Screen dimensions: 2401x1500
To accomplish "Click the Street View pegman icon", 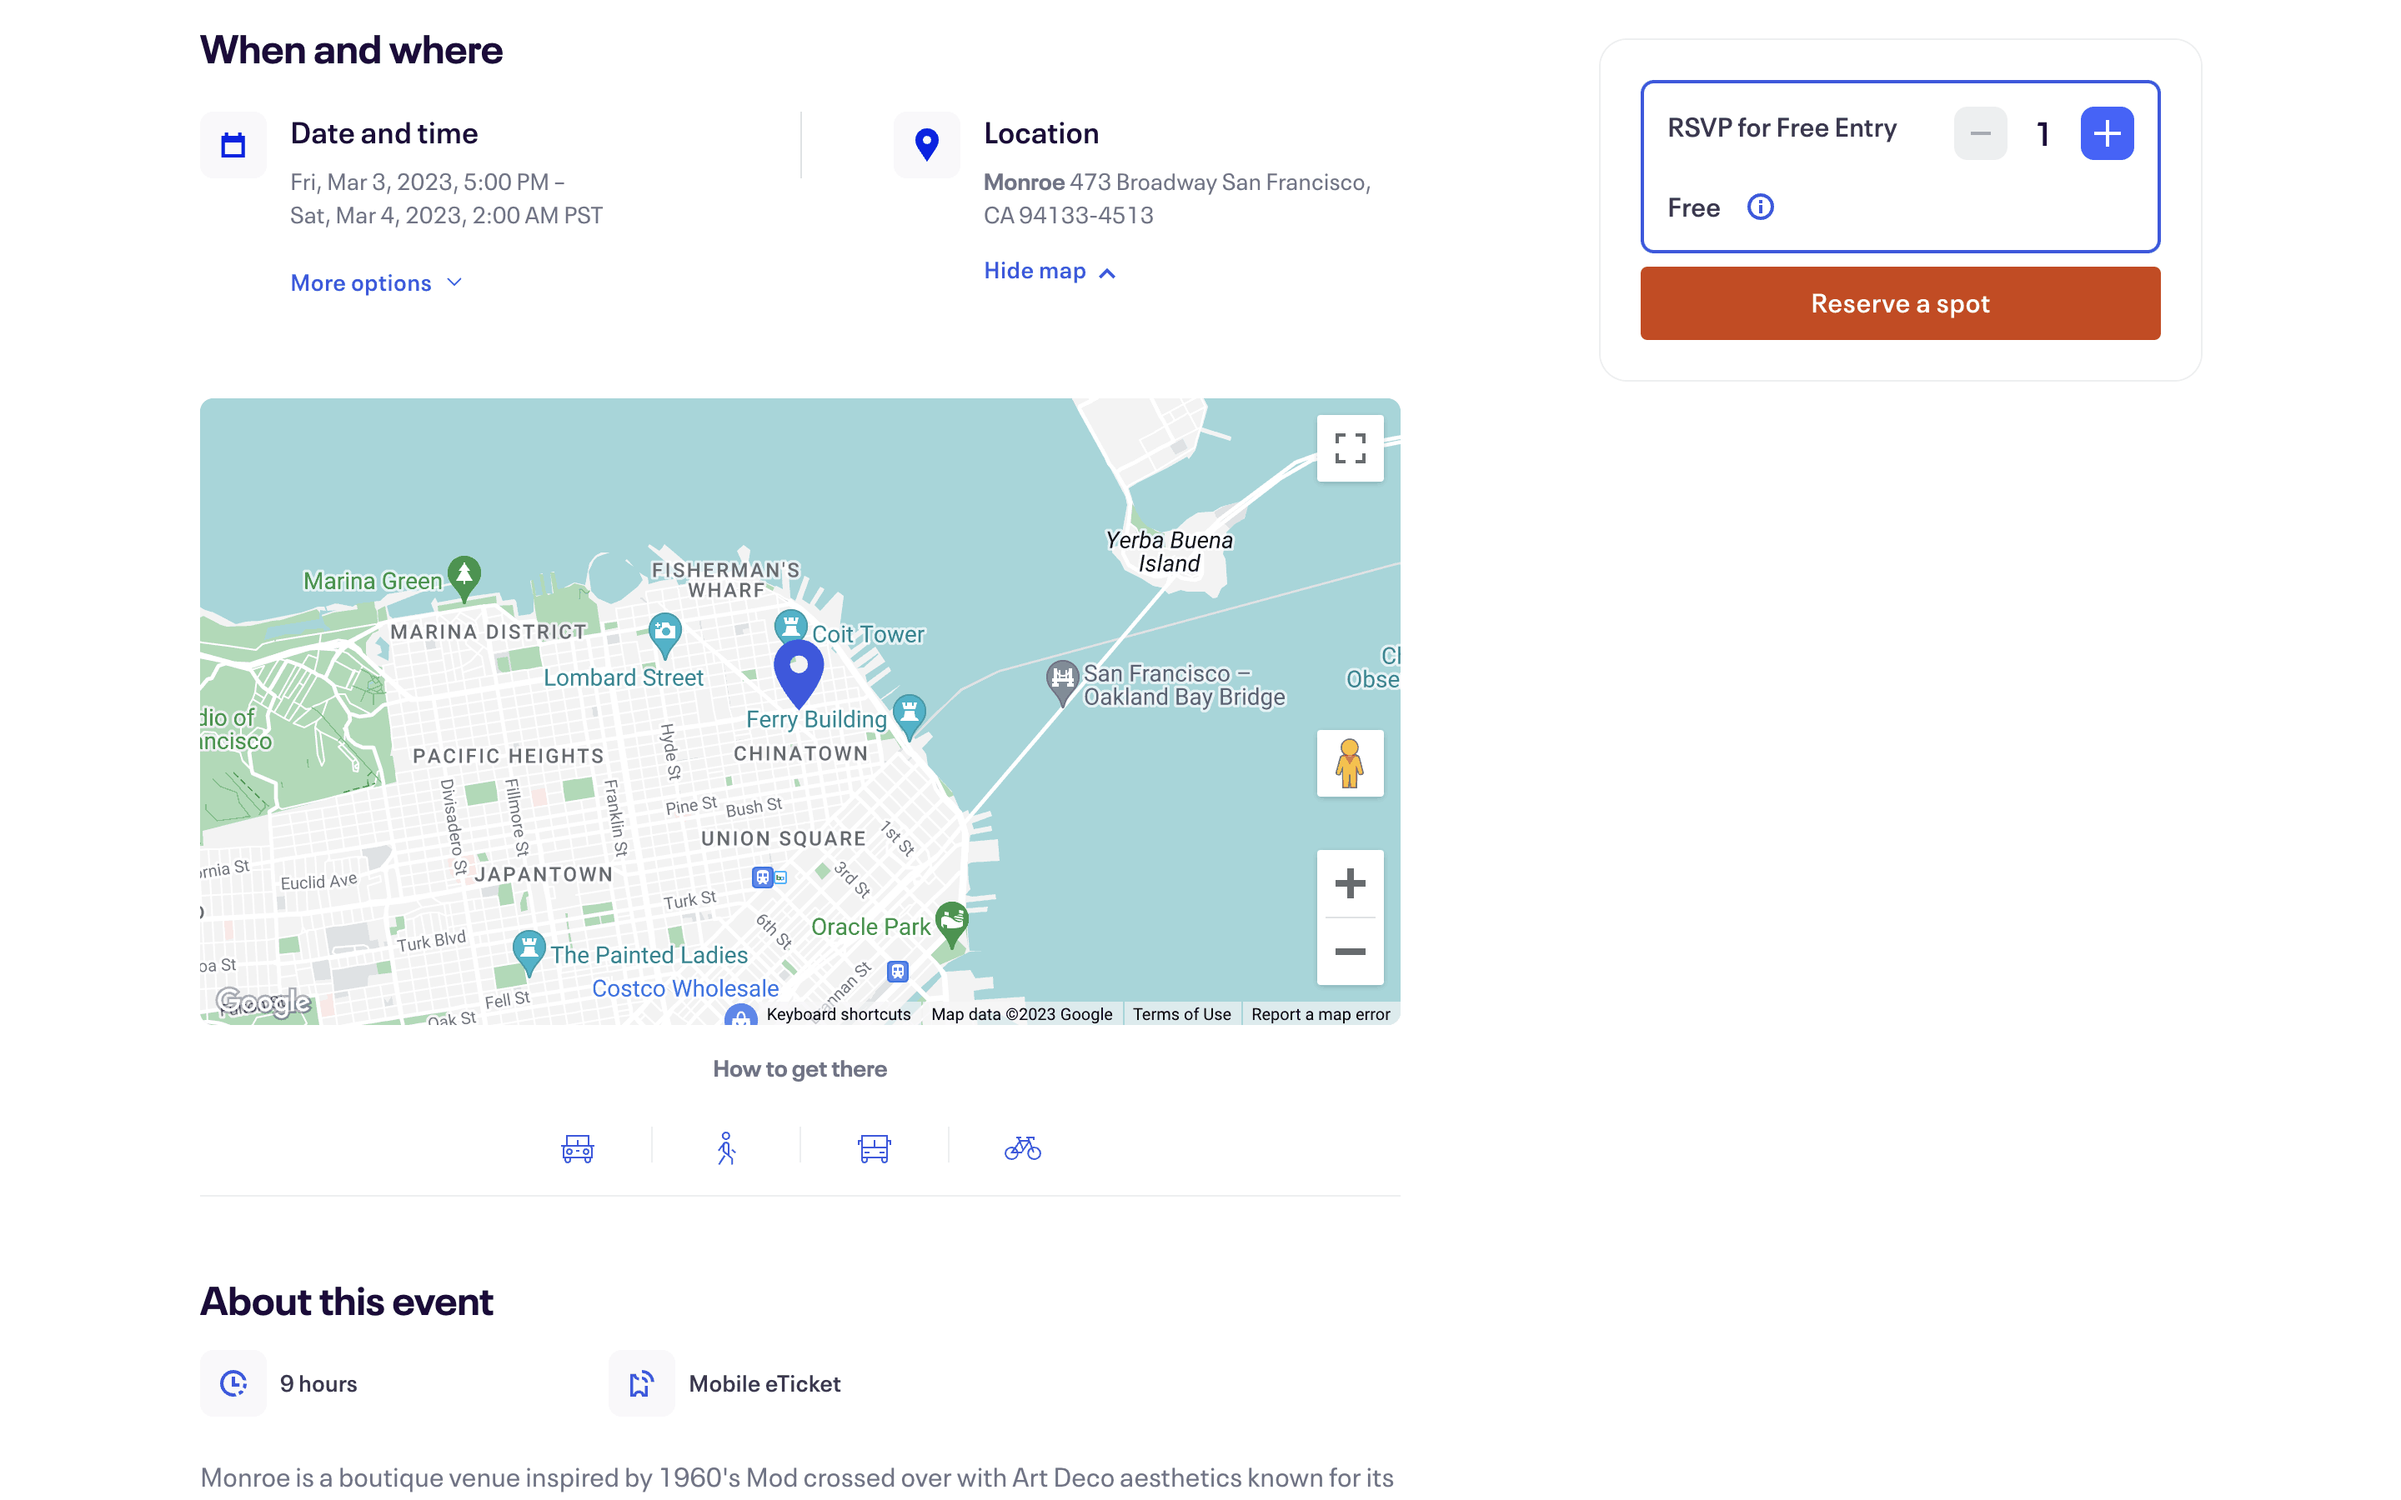I will 1350,762.
